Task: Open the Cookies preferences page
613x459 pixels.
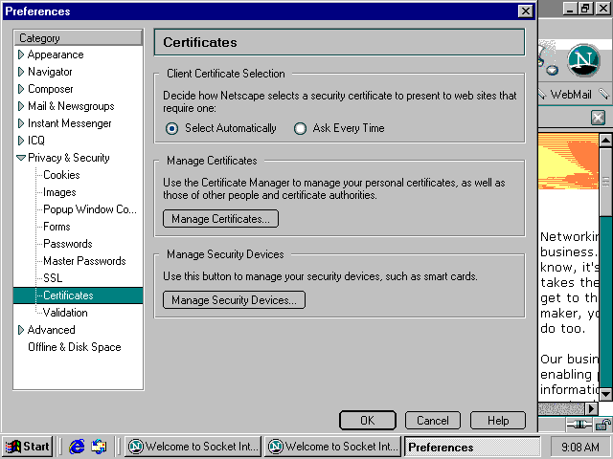Action: (x=61, y=175)
